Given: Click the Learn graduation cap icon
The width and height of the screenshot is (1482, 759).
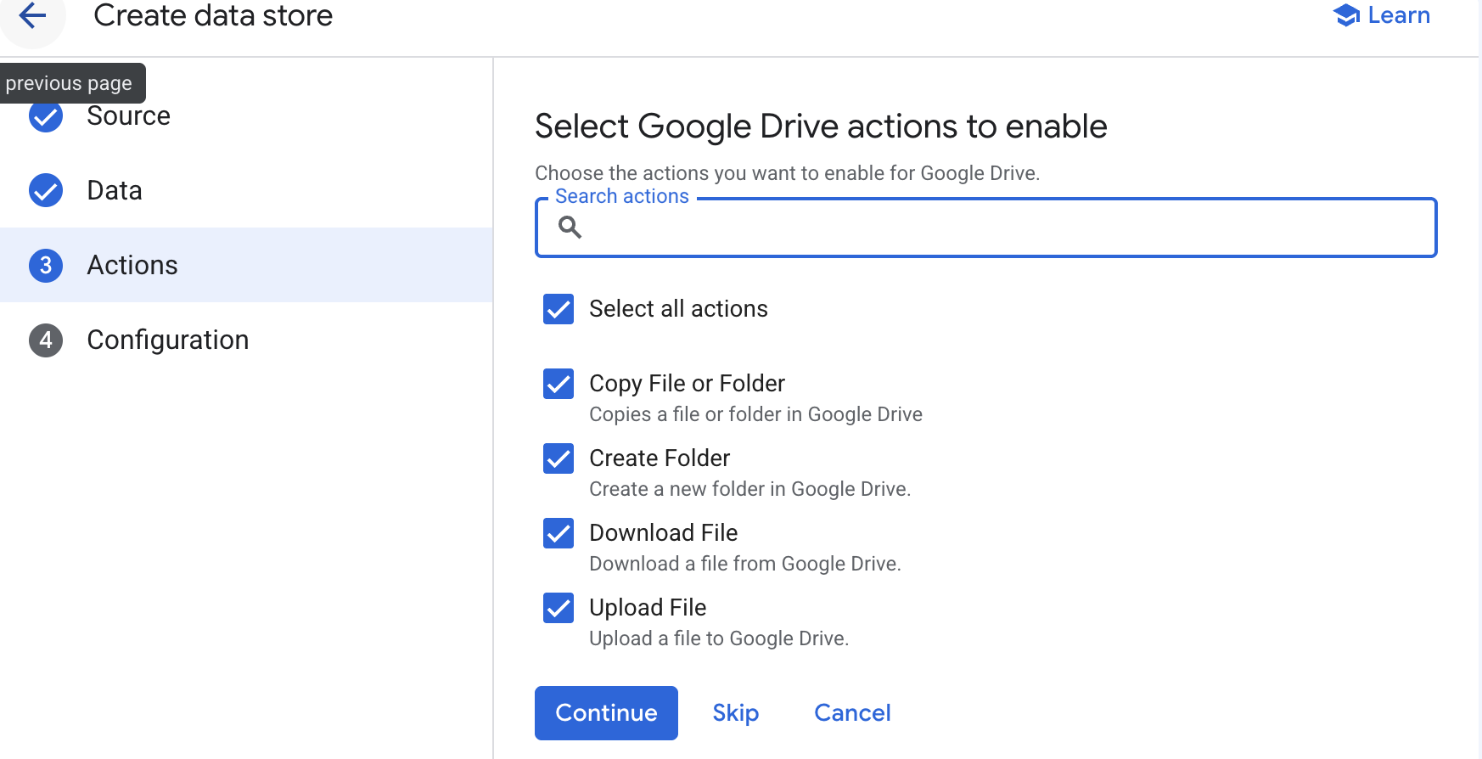Looking at the screenshot, I should 1347,15.
